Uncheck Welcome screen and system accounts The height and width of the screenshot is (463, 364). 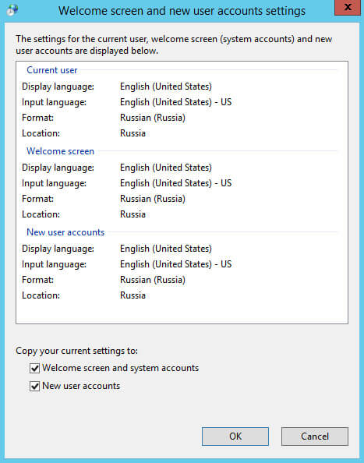(34, 368)
